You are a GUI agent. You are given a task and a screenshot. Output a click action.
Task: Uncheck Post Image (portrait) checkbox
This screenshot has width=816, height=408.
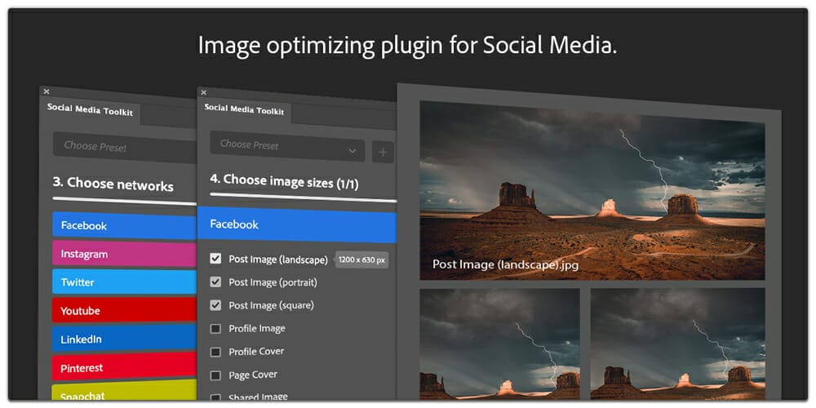coord(215,282)
